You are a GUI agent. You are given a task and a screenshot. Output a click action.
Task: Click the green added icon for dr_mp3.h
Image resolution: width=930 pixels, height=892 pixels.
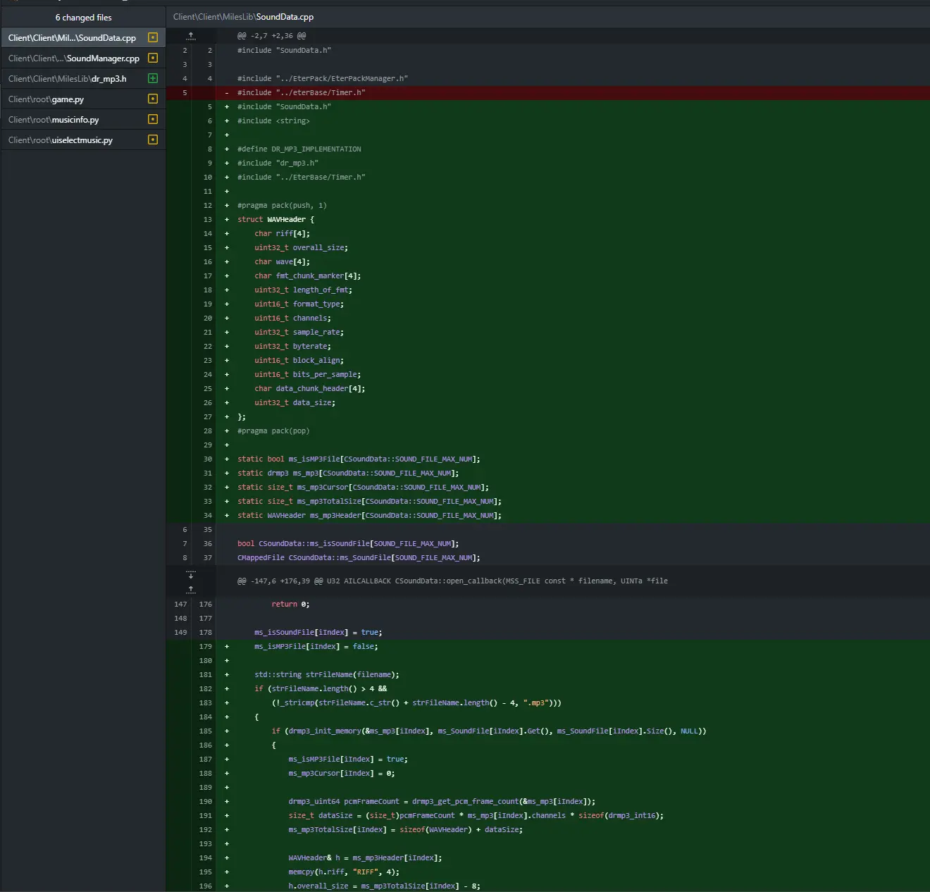coord(153,78)
